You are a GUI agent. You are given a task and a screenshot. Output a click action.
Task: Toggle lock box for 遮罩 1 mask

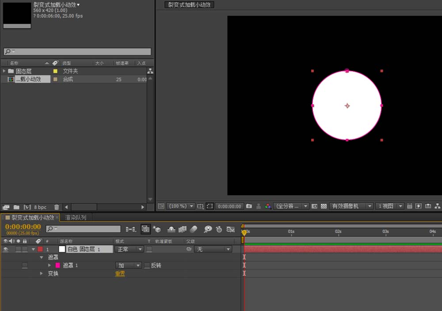25,265
